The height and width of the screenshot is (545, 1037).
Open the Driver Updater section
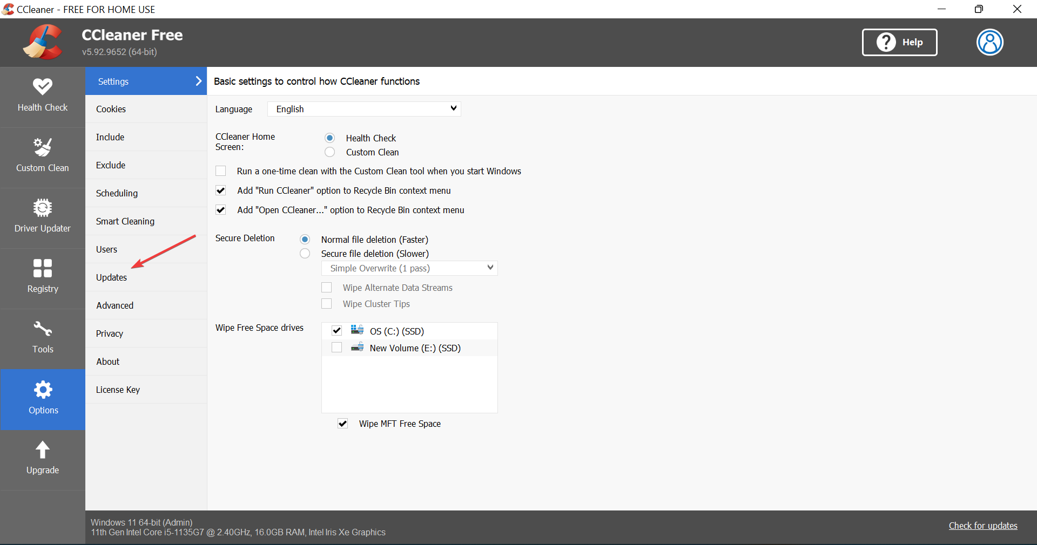(x=43, y=218)
